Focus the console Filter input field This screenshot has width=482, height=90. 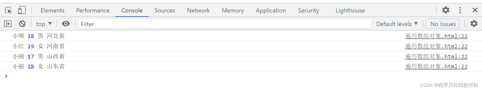coord(225,24)
